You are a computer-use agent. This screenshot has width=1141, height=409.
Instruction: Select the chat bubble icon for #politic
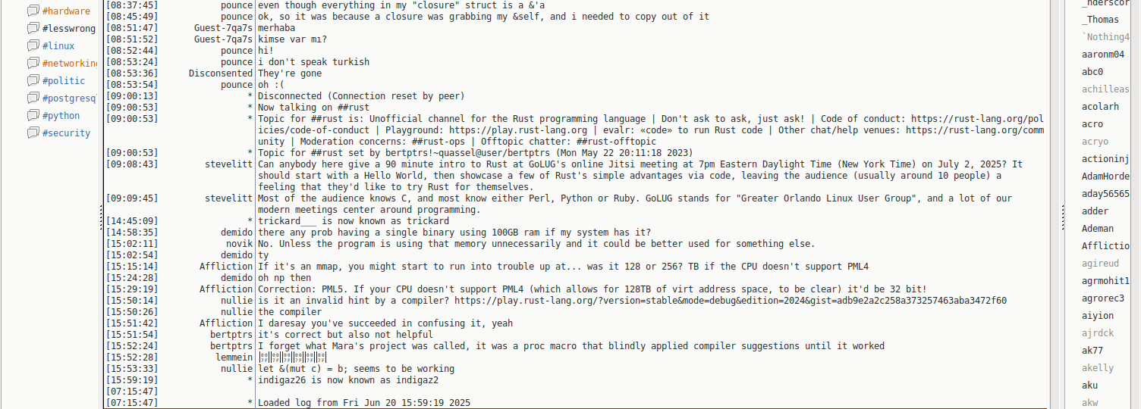point(33,81)
